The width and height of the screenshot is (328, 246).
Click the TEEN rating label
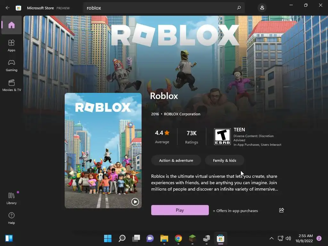(x=239, y=130)
